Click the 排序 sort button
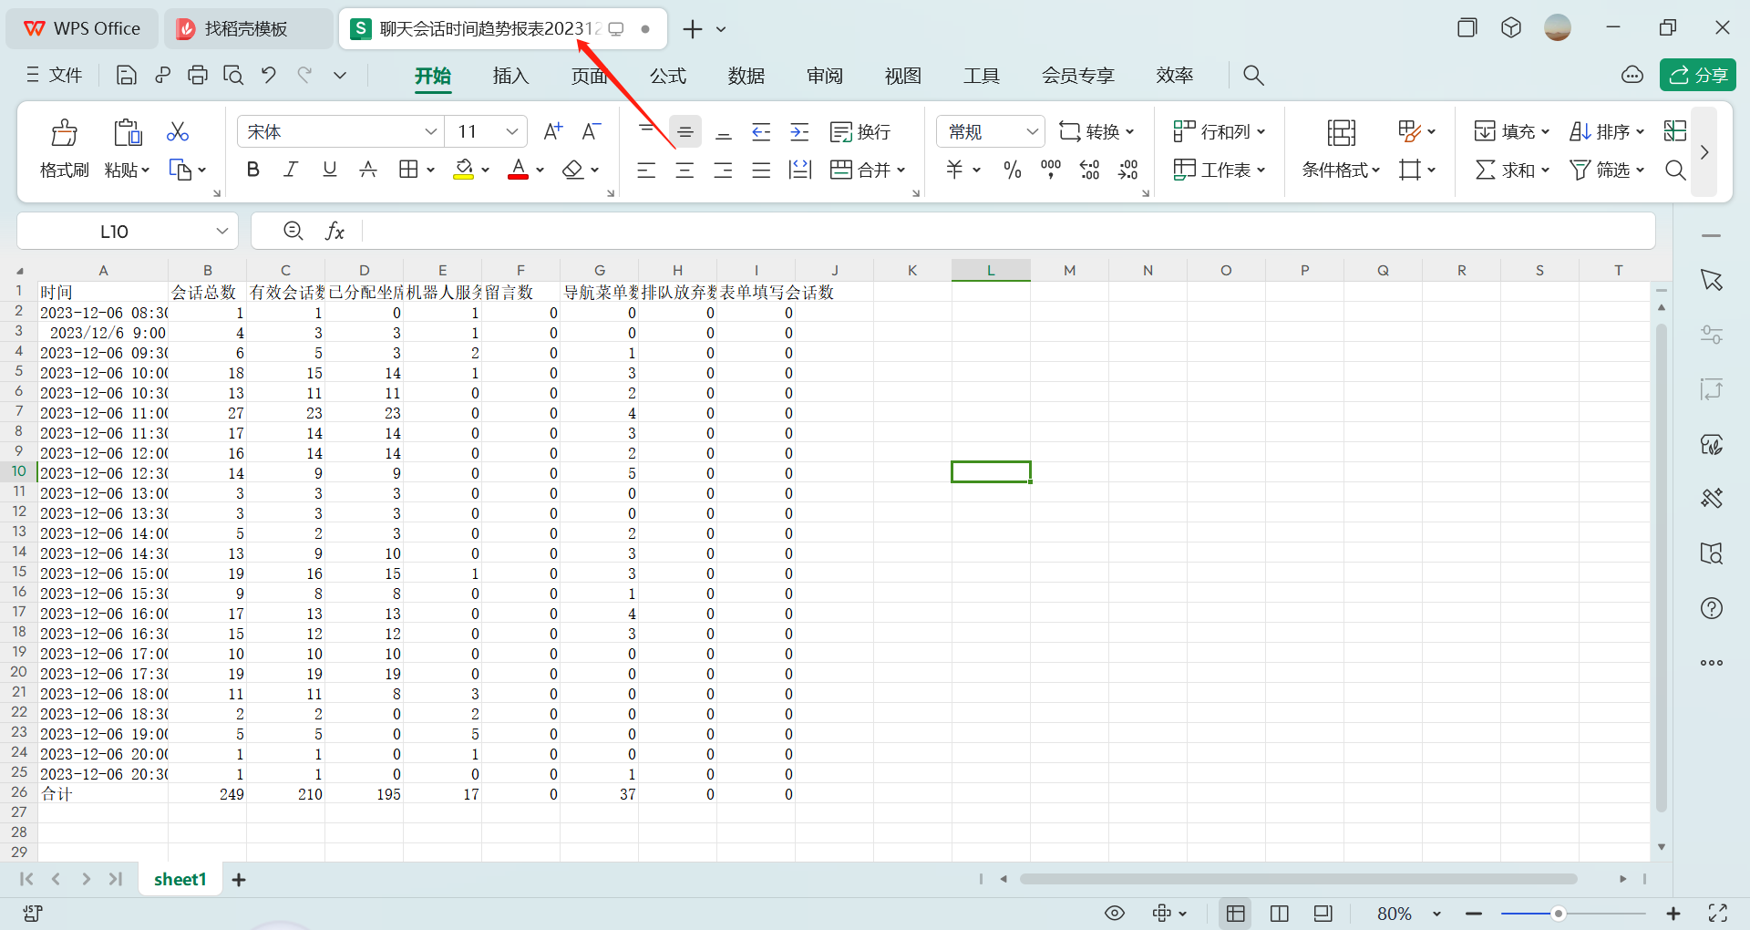1750x930 pixels. tap(1607, 132)
